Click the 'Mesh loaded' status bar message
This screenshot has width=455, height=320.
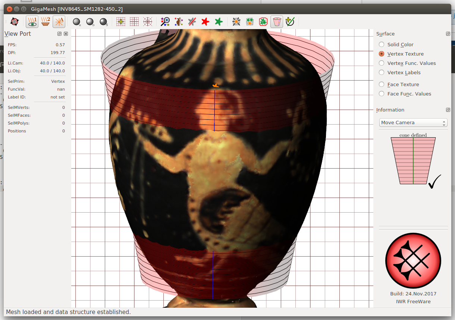coord(68,312)
